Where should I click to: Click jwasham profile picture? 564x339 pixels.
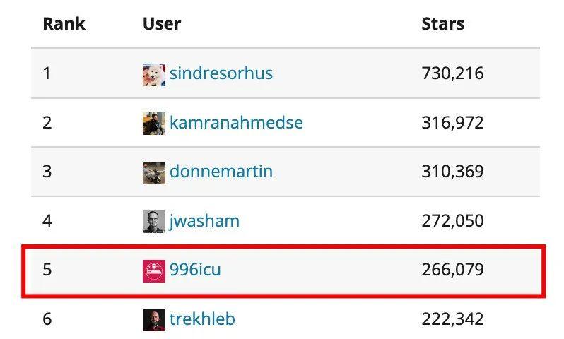point(153,222)
